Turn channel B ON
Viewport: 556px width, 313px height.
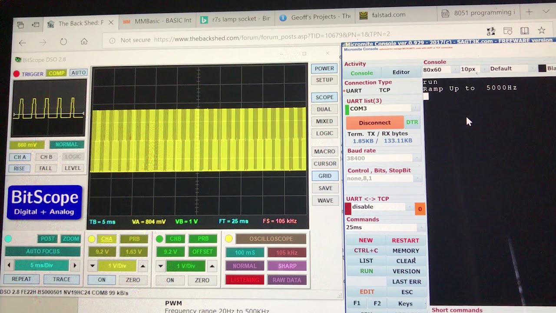(170, 280)
